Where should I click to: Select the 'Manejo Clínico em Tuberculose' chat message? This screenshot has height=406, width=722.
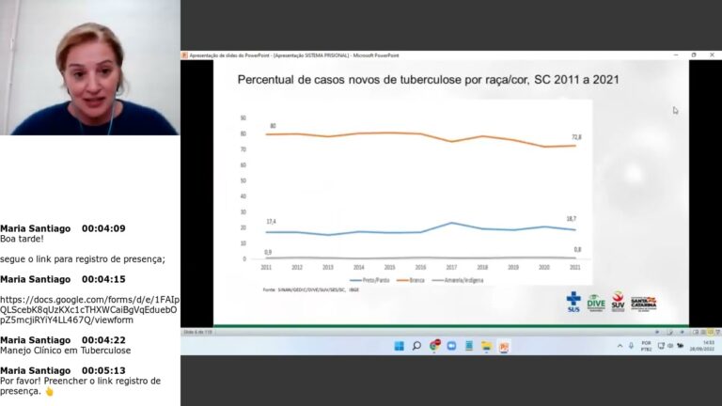(66, 351)
